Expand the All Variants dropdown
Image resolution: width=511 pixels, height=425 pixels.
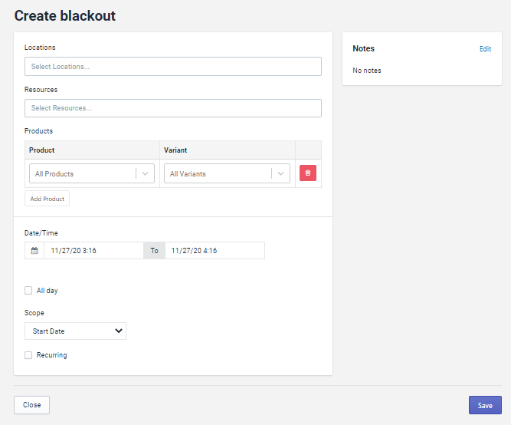point(218,174)
